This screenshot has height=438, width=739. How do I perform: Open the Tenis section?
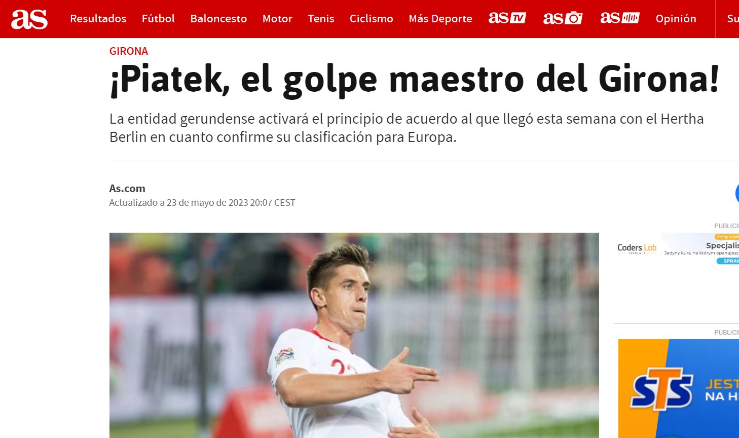tap(321, 19)
